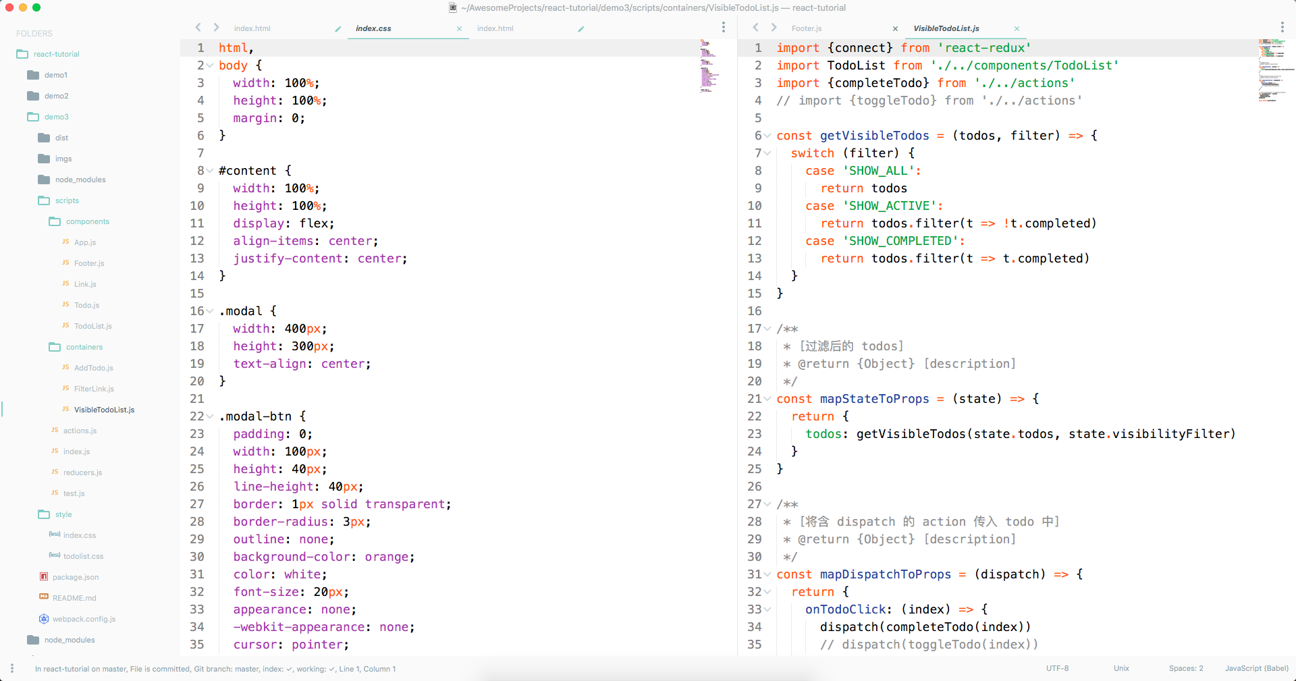Open Link.js in the sidebar
Image resolution: width=1296 pixels, height=681 pixels.
85,284
